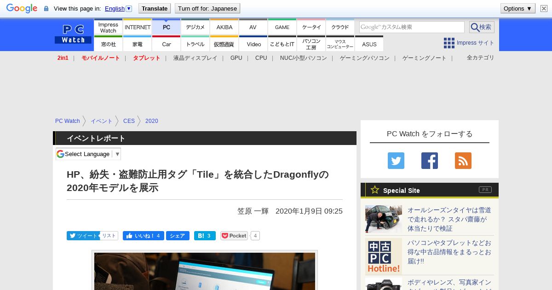Share the article on Facebook
Screen dimensions: 552x290
[x=178, y=236]
